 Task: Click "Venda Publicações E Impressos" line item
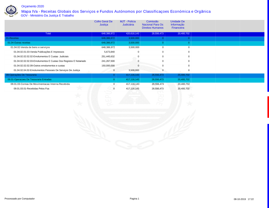(x=39, y=52)
